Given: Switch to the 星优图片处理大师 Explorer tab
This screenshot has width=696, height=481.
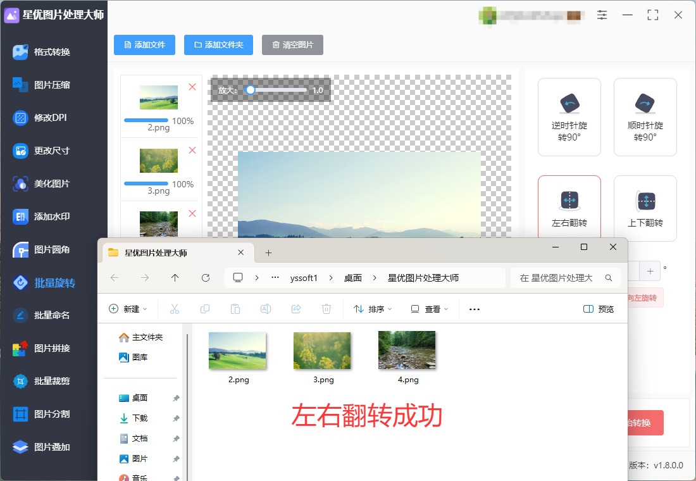Looking at the screenshot, I should 177,253.
